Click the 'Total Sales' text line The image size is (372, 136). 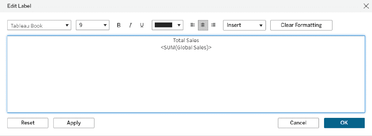click(186, 41)
